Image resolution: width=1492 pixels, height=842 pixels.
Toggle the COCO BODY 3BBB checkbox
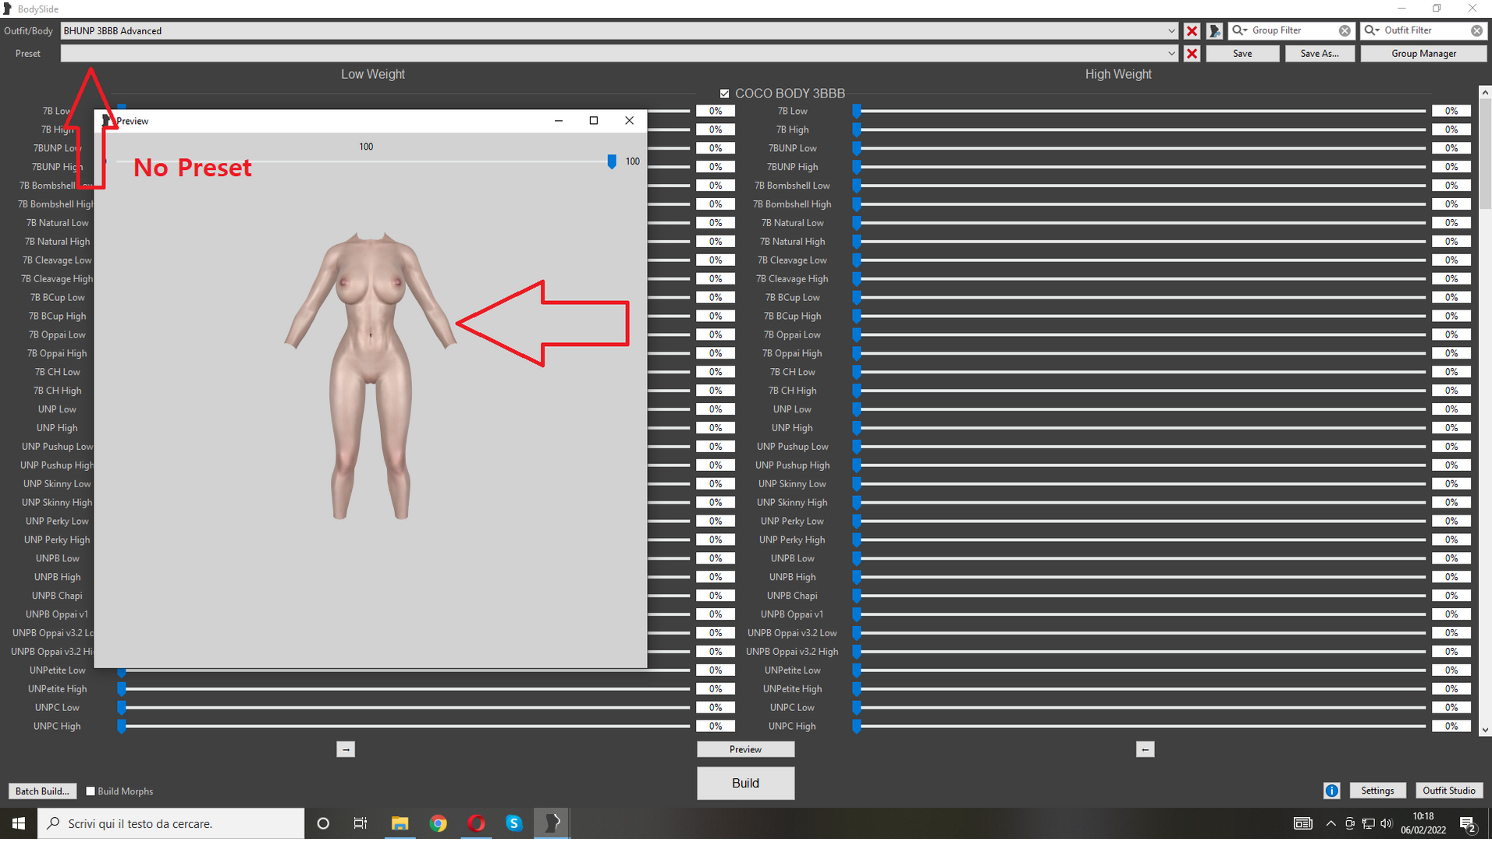(x=724, y=94)
